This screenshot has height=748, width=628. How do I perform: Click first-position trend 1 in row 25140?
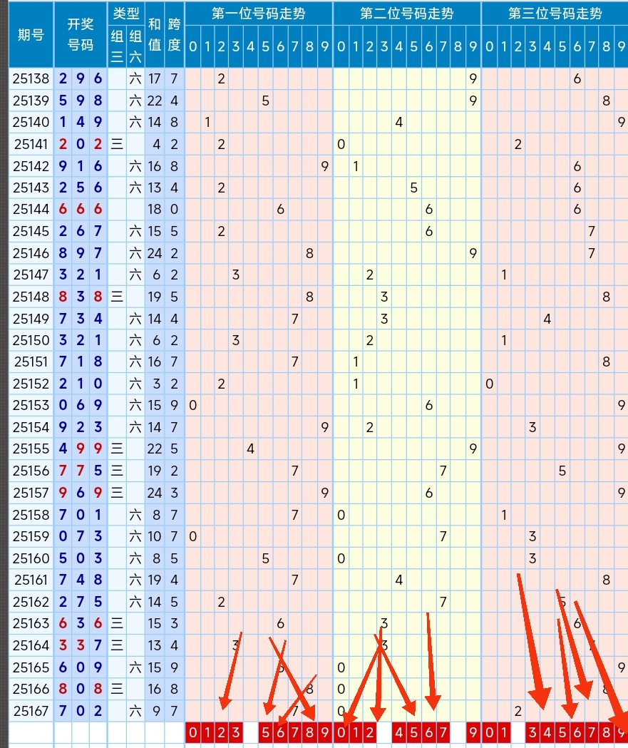207,122
